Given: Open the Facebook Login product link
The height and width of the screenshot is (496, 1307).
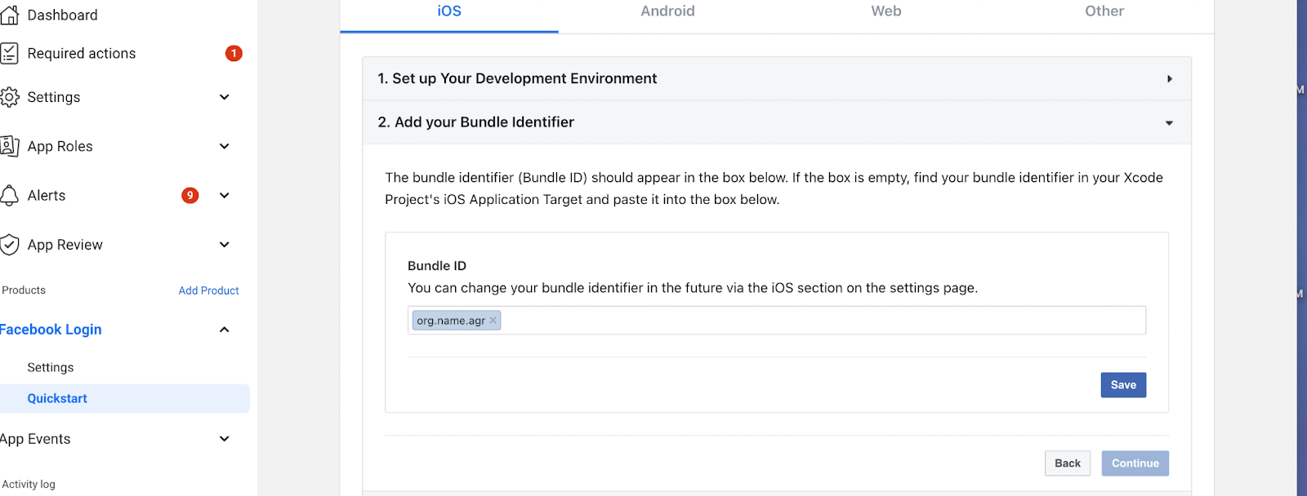Looking at the screenshot, I should (51, 330).
